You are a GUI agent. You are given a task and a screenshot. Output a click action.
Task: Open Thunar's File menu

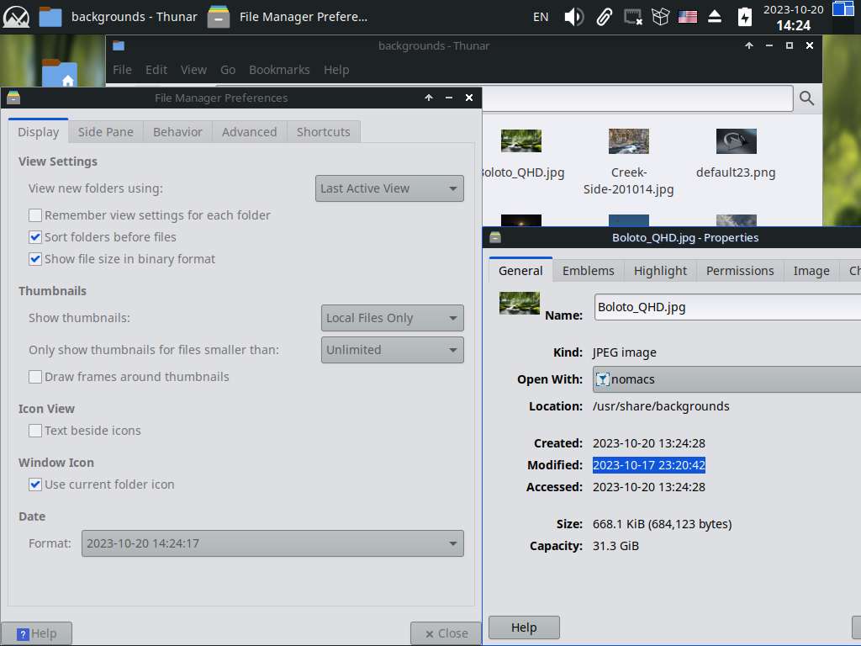click(x=122, y=70)
